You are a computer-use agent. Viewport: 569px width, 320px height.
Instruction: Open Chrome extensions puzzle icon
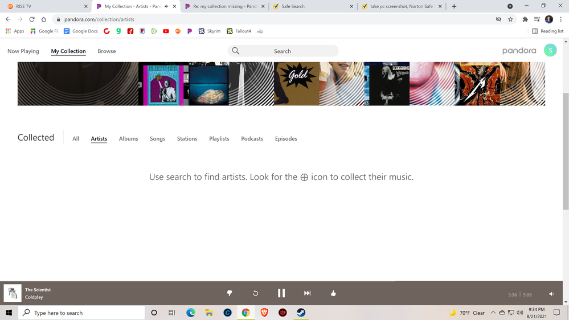(525, 19)
